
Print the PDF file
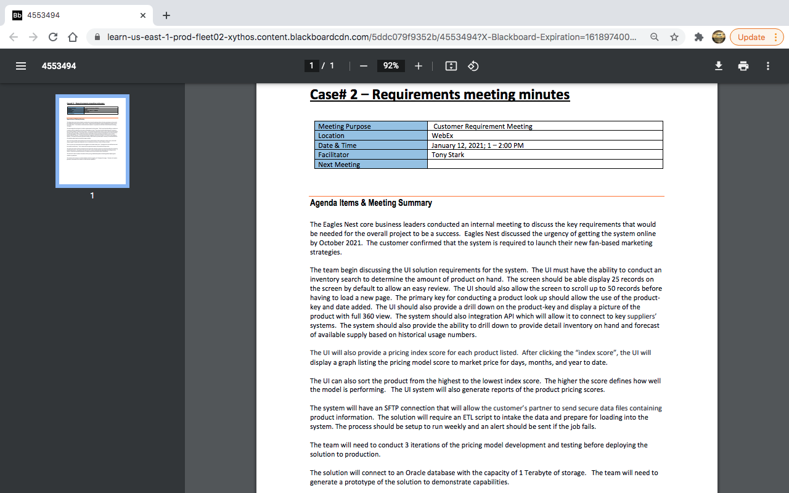click(x=743, y=66)
